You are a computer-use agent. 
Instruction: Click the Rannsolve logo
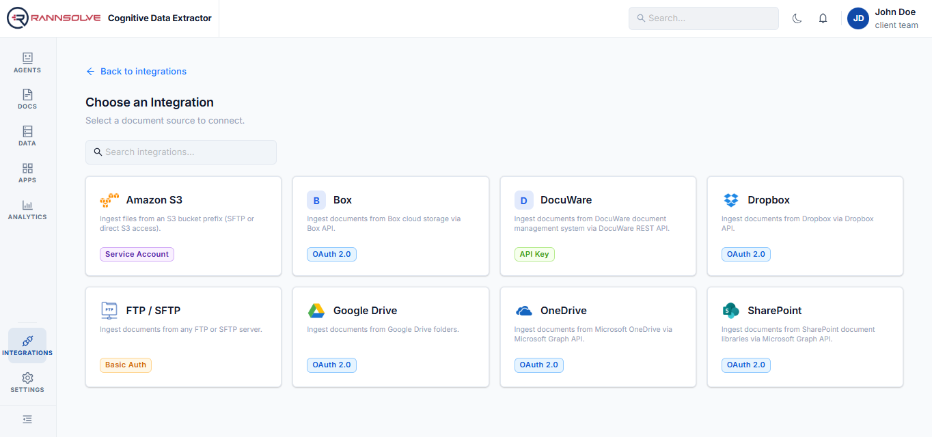pos(54,18)
